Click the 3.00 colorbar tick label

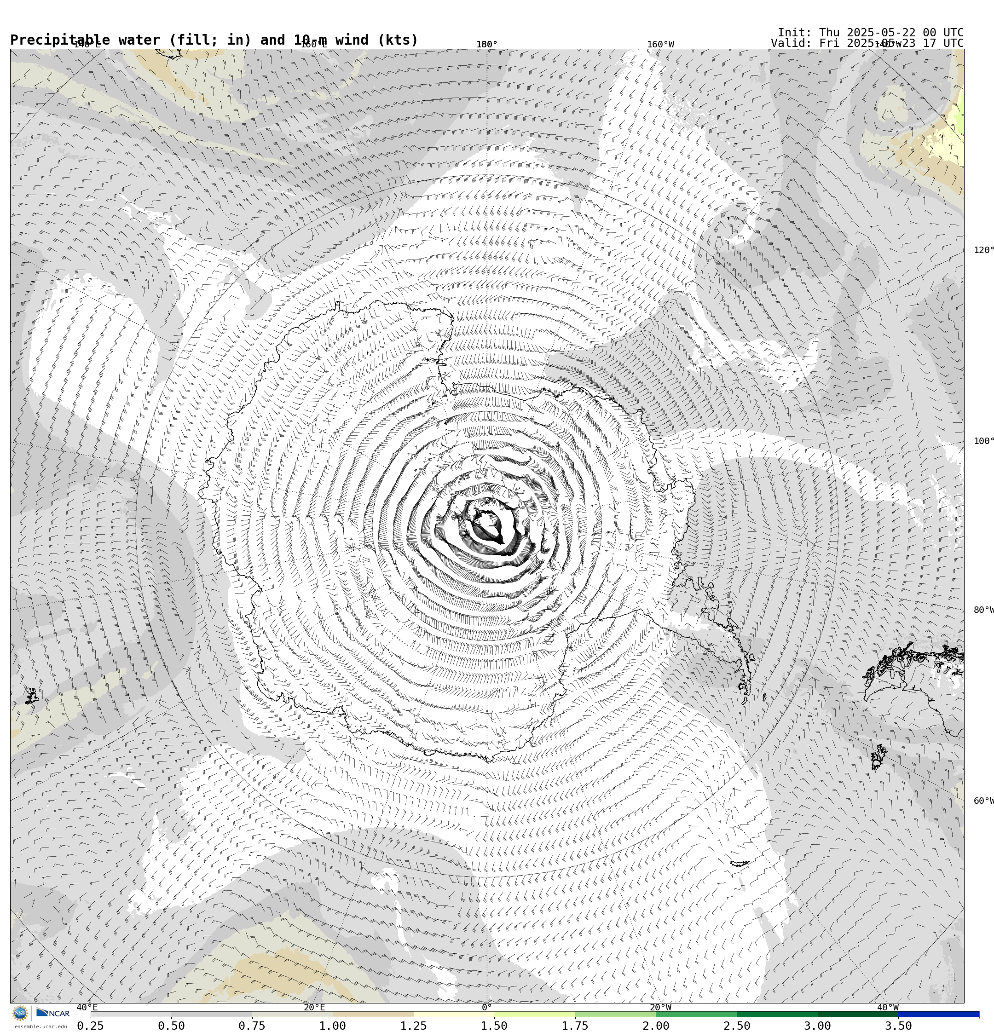(818, 1026)
